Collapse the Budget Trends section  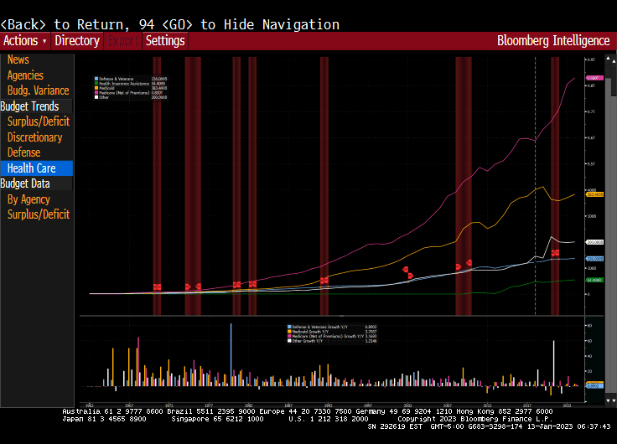click(29, 106)
